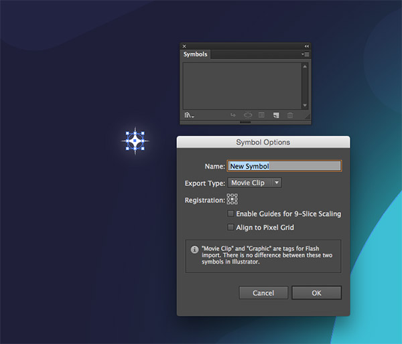Enable Guides for 9-Slice Scaling
This screenshot has width=402, height=344.
(231, 214)
